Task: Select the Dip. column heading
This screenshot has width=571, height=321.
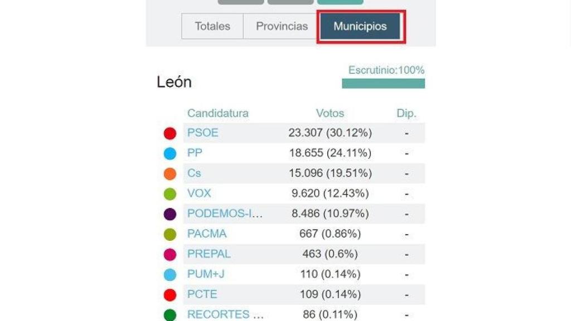Action: pyautogui.click(x=407, y=113)
